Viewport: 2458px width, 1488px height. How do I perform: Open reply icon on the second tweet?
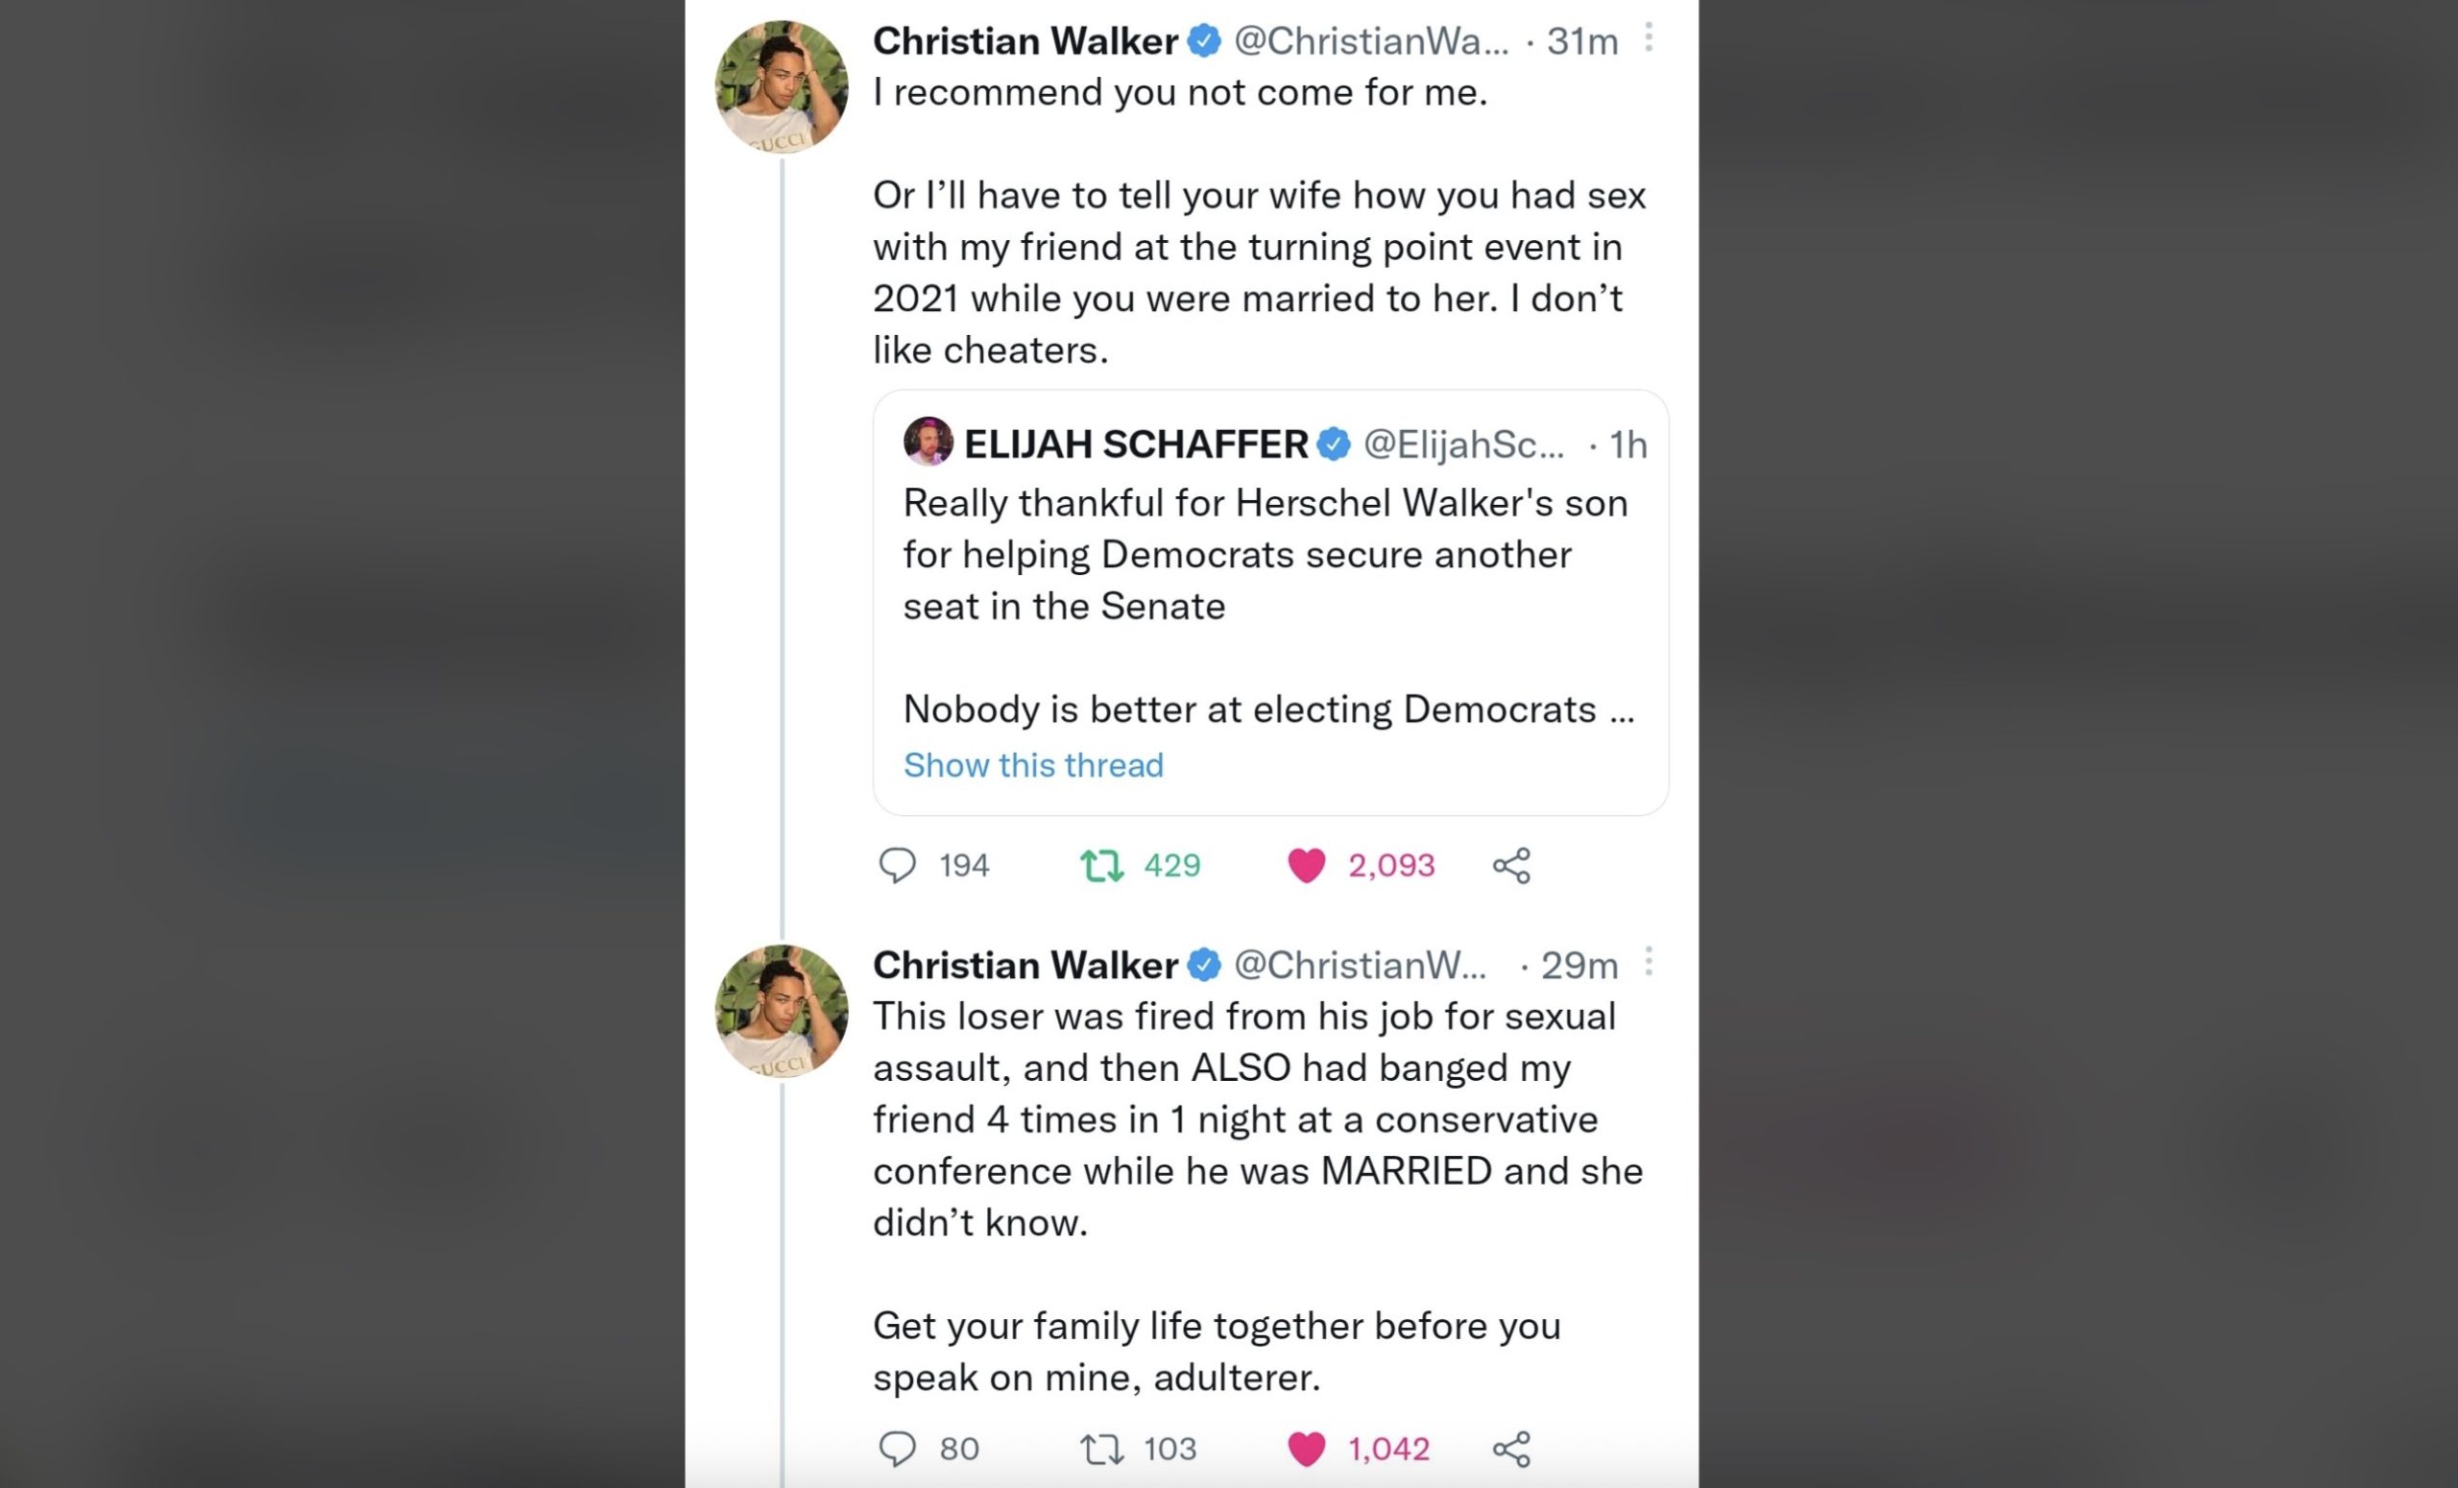[897, 1448]
